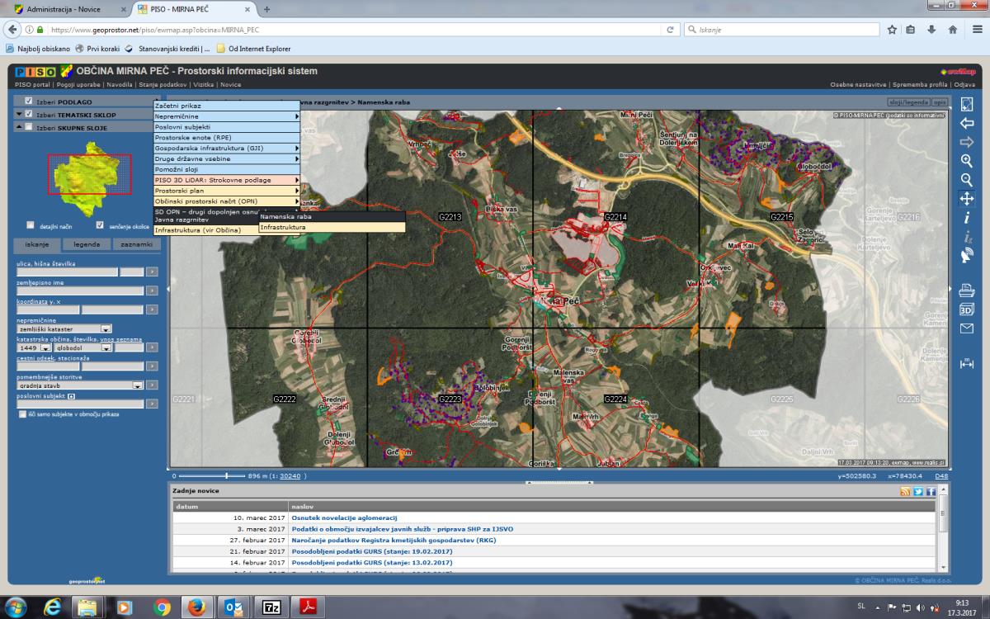Click the 'sloji/legenda' button above map
Viewport: 990px width, 619px height.
[907, 102]
